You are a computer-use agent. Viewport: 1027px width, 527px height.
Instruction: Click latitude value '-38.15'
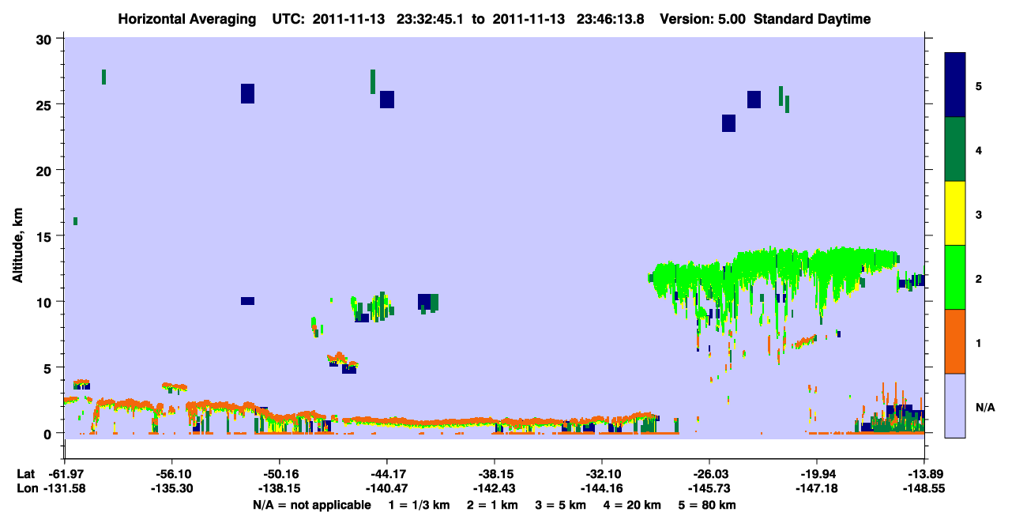tap(494, 474)
